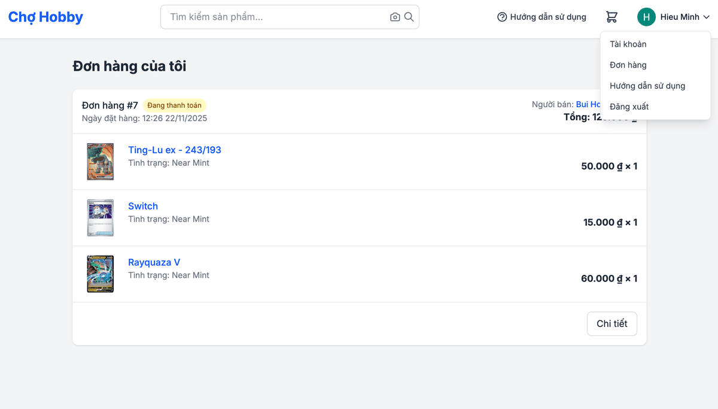This screenshot has width=718, height=409.
Task: Open the Ting-Lu ex card thumbnail
Action: (100, 161)
